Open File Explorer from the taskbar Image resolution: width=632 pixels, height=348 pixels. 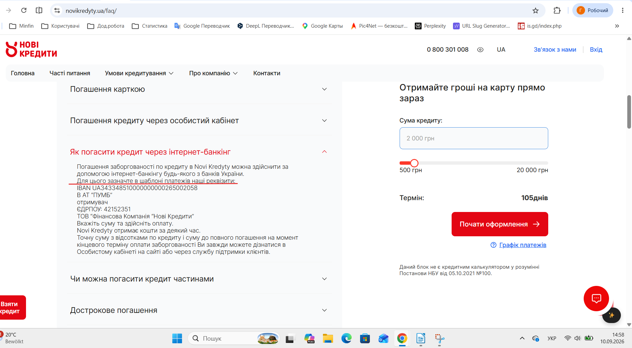pyautogui.click(x=328, y=338)
